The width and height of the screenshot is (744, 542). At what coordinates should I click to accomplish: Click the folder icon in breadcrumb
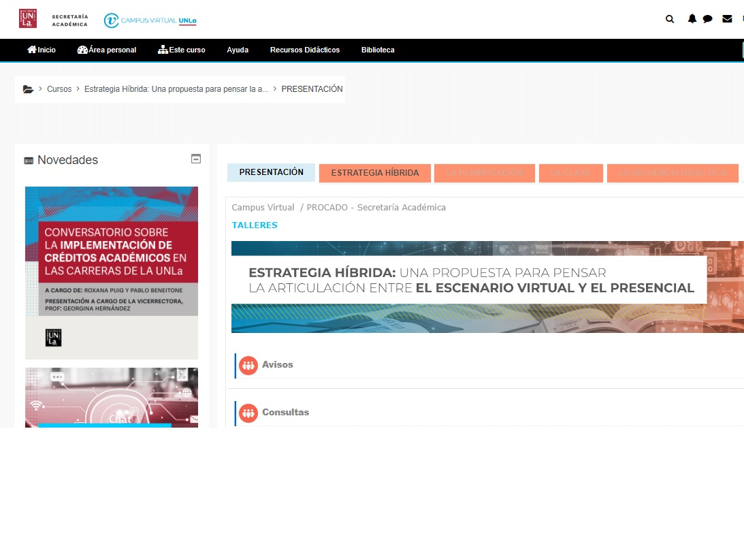click(28, 89)
